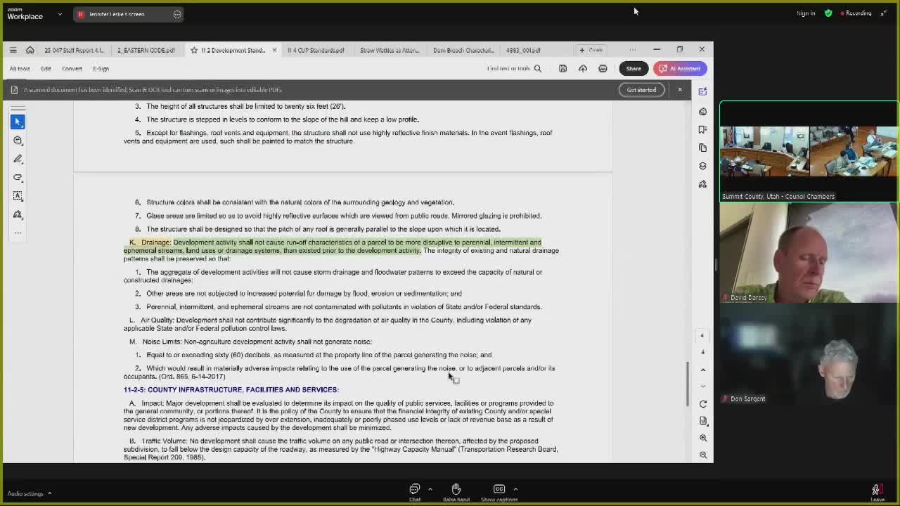Upload the file to cloud storage

click(x=583, y=69)
